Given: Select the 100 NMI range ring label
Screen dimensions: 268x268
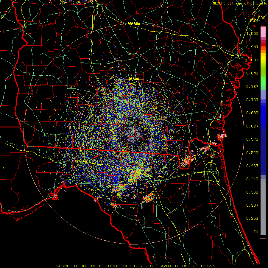Looking at the screenshot, I should 134,24.
